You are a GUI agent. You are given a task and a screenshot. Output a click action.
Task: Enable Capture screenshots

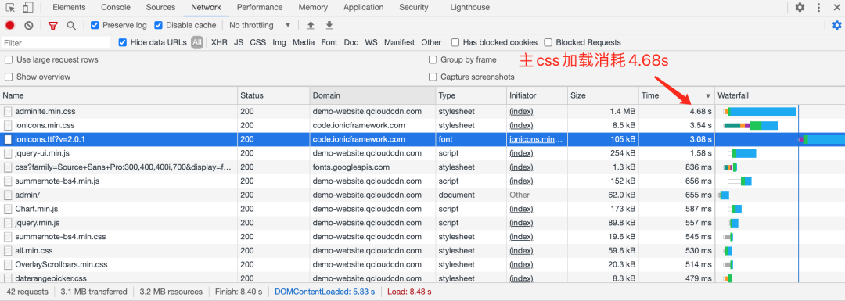tap(433, 77)
